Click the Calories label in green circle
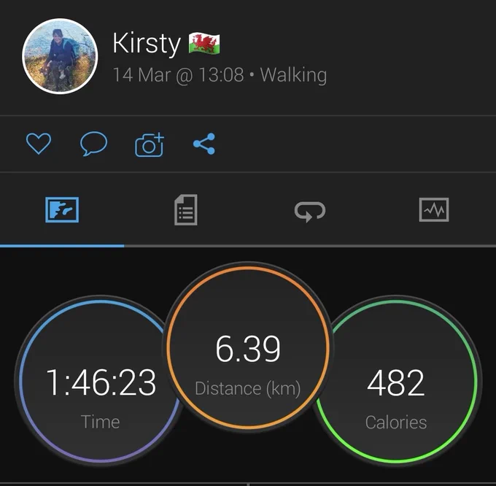This screenshot has height=486, width=496. 396,422
